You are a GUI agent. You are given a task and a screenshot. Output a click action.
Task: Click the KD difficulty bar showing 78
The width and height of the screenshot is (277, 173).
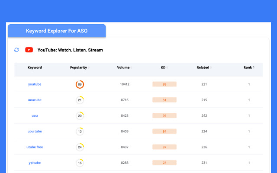point(164,163)
